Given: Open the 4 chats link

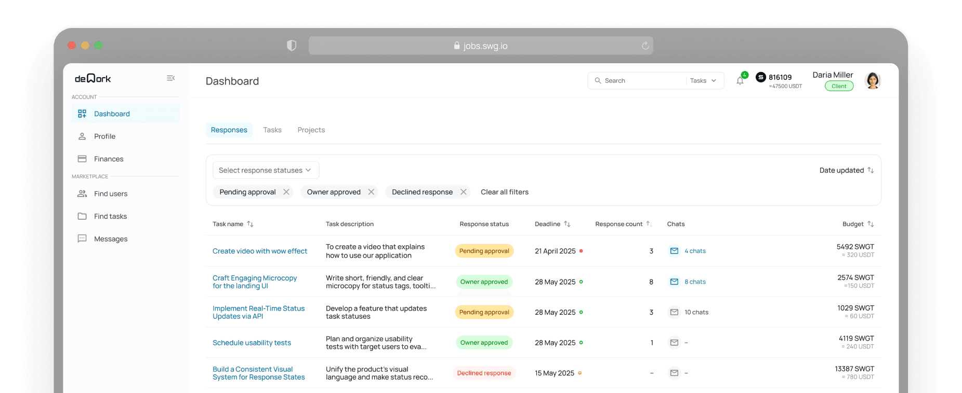Looking at the screenshot, I should coord(695,251).
